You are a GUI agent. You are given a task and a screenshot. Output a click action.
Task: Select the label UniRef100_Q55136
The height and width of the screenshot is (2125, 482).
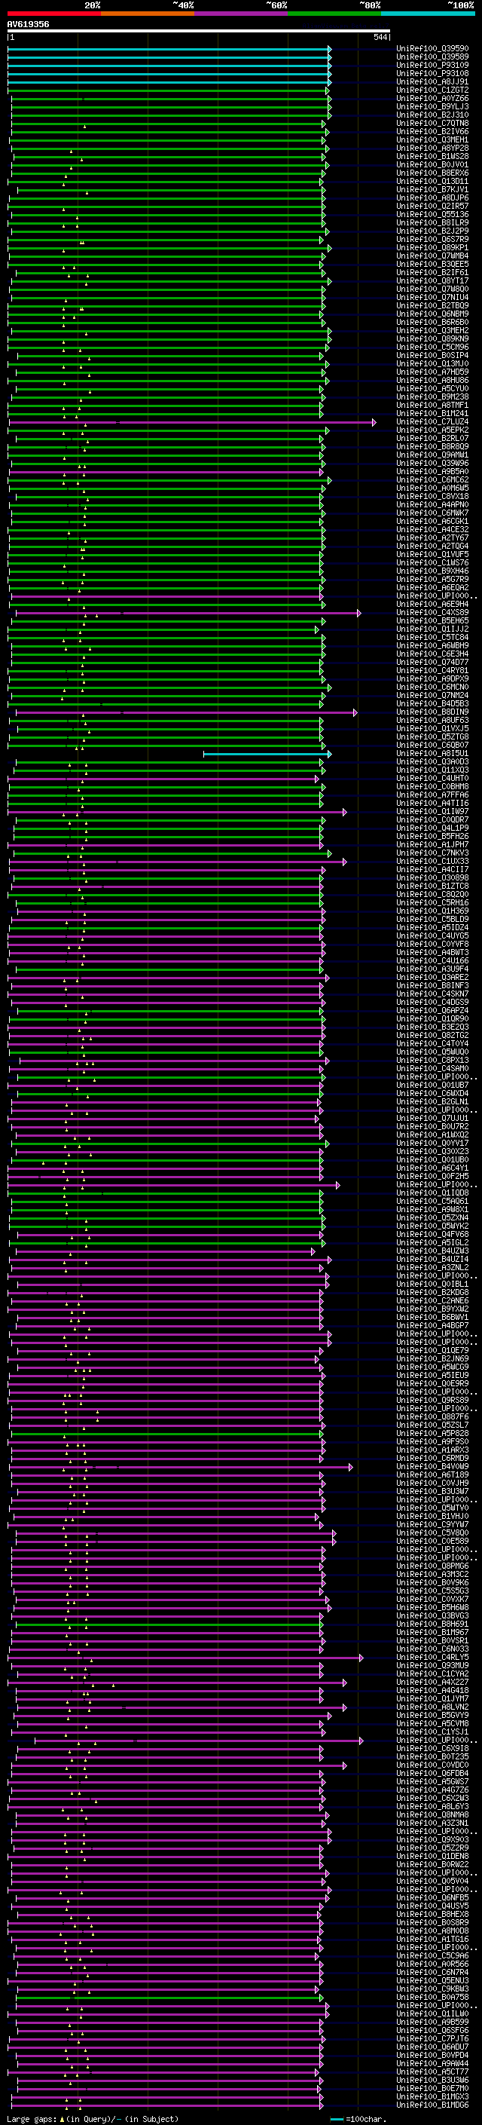(432, 215)
